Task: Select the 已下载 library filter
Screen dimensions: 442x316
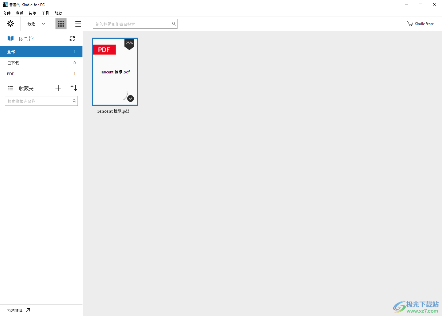Action: [x=41, y=63]
